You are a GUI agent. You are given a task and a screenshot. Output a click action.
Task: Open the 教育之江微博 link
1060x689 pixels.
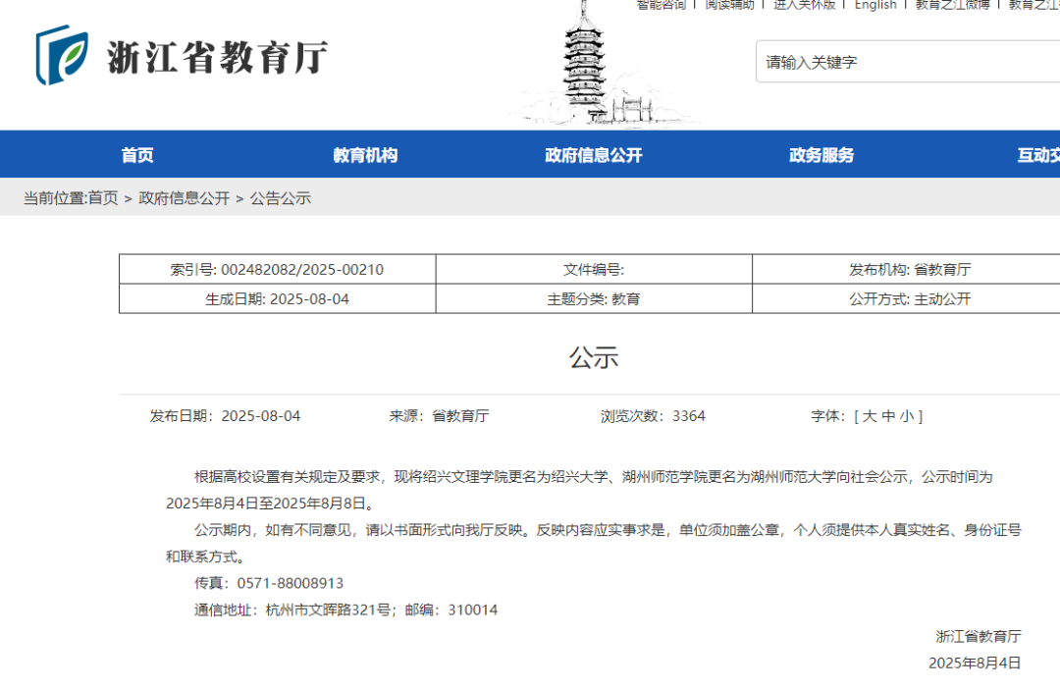(952, 5)
